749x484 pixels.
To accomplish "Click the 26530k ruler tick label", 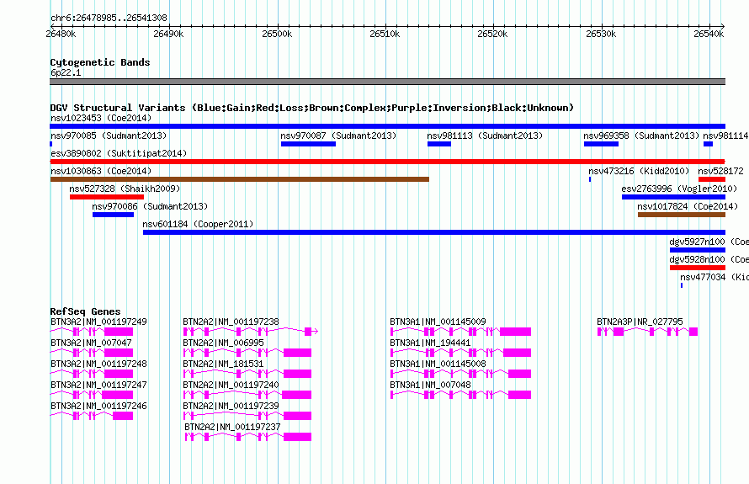I will click(x=601, y=34).
